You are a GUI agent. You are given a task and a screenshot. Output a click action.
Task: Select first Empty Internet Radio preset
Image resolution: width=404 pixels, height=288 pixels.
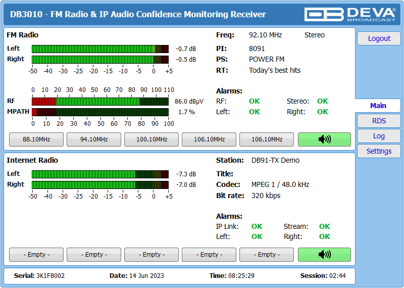tap(36, 255)
